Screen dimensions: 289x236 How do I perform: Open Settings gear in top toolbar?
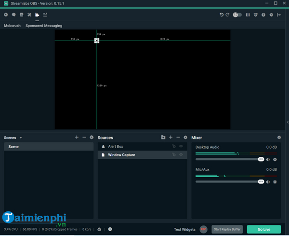tap(271, 15)
